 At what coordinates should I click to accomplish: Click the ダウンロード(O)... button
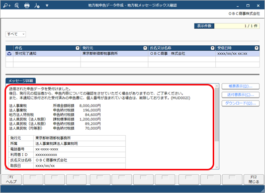(x=240, y=103)
